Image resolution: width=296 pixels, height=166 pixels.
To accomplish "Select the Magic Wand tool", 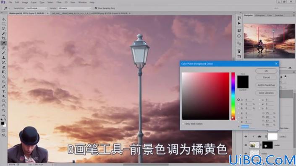I will 4,34.
